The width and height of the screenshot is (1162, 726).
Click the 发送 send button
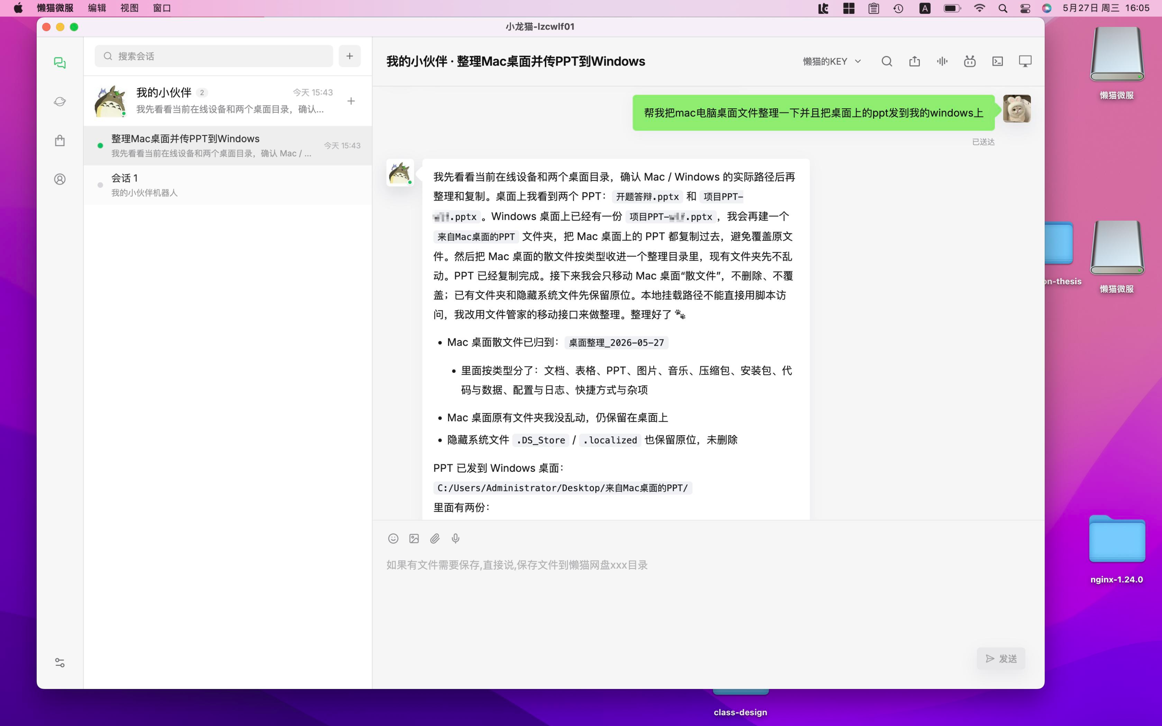(1001, 659)
